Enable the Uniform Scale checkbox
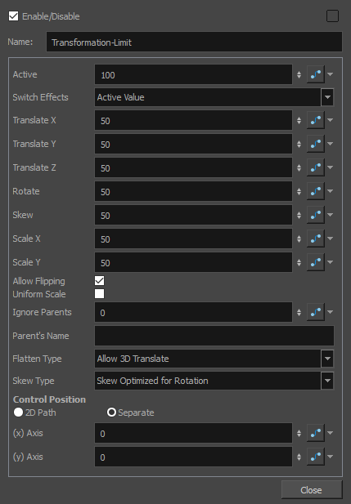Image resolution: width=351 pixels, height=504 pixels. coord(100,294)
